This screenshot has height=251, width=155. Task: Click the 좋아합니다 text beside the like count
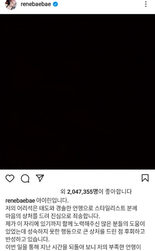pos(118,191)
